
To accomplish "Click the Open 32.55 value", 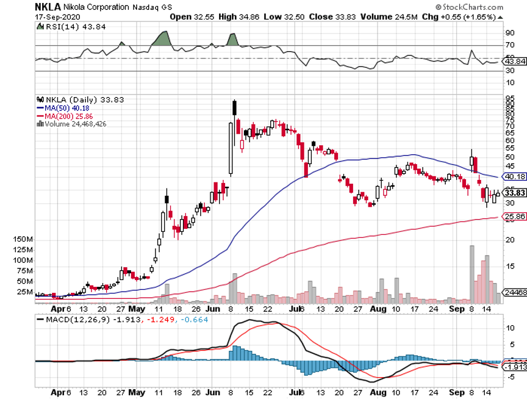I will [x=192, y=17].
